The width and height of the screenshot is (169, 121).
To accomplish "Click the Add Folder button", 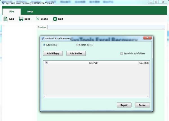I will point(76,53).
